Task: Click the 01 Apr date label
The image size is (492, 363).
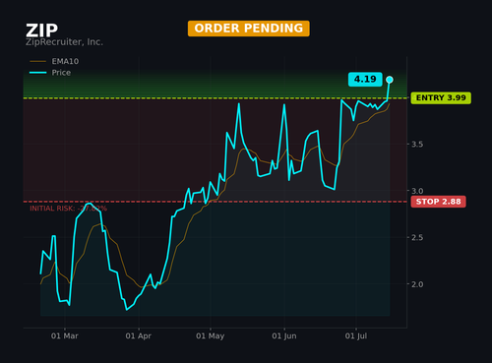Action: 139,335
